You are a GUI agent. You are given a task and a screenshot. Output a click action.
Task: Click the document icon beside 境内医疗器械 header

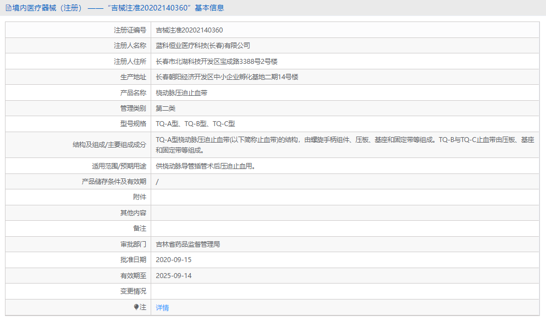(8, 8)
